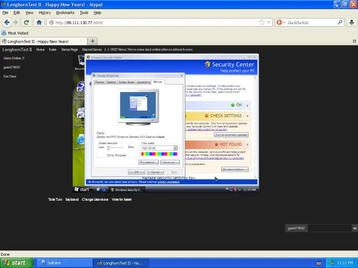This screenshot has width=358, height=268.
Task: Cancel the Display Properties dialog
Action: (155, 172)
